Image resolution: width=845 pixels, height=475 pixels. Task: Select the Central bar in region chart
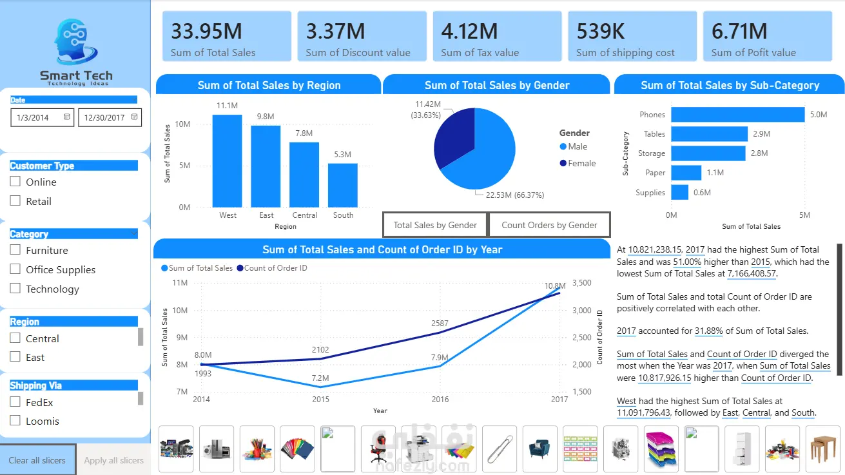tap(304, 175)
